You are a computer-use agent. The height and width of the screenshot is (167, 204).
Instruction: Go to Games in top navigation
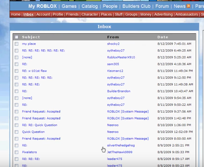69,6
